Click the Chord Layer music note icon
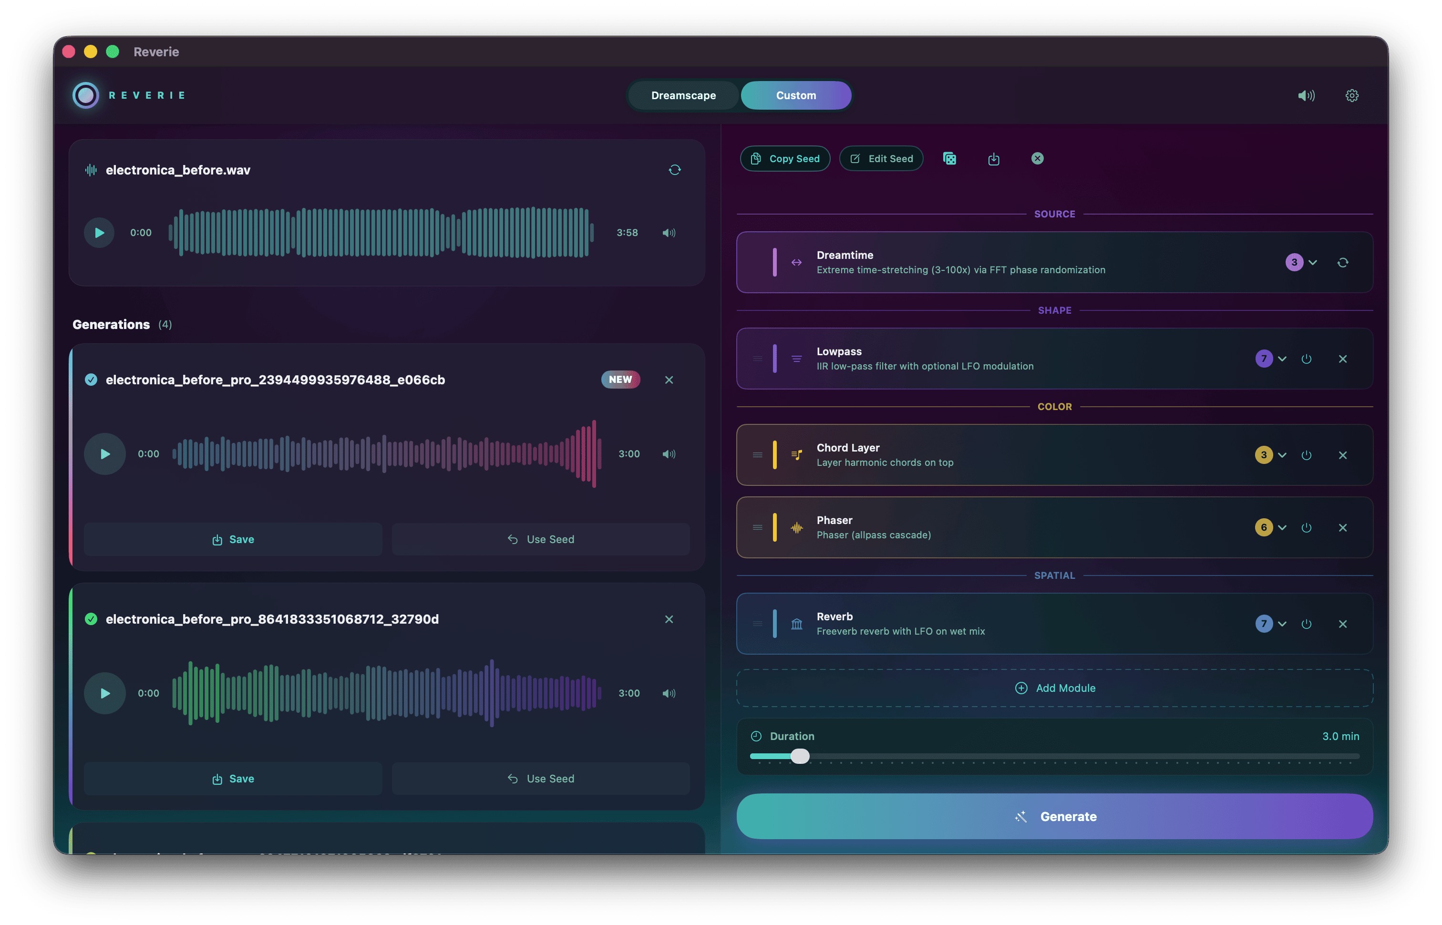 coord(796,455)
